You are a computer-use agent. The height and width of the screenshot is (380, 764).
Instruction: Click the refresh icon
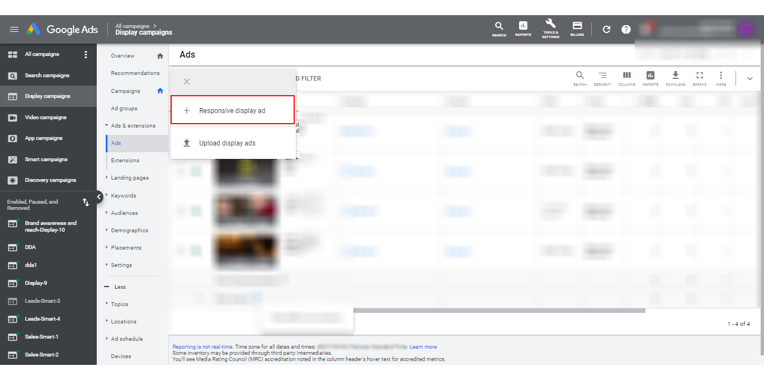(x=606, y=30)
